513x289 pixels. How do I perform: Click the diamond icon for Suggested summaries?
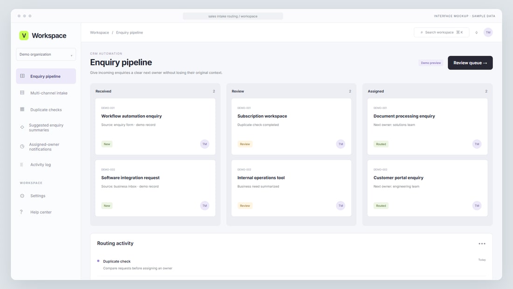(22, 127)
